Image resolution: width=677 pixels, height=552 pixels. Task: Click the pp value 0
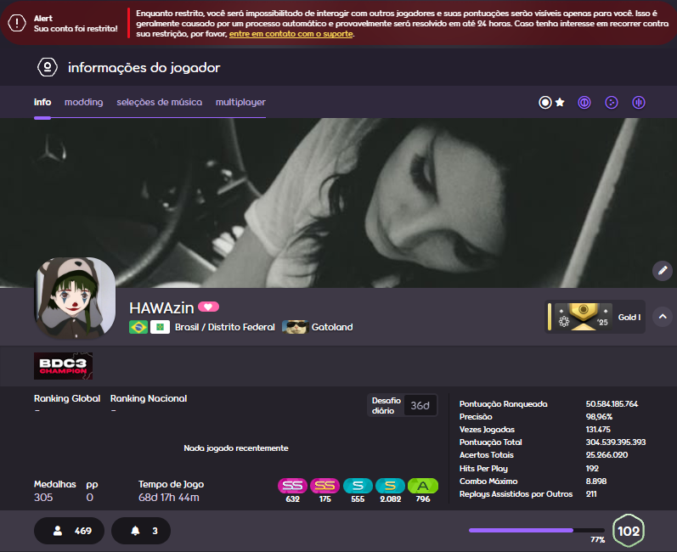(89, 497)
